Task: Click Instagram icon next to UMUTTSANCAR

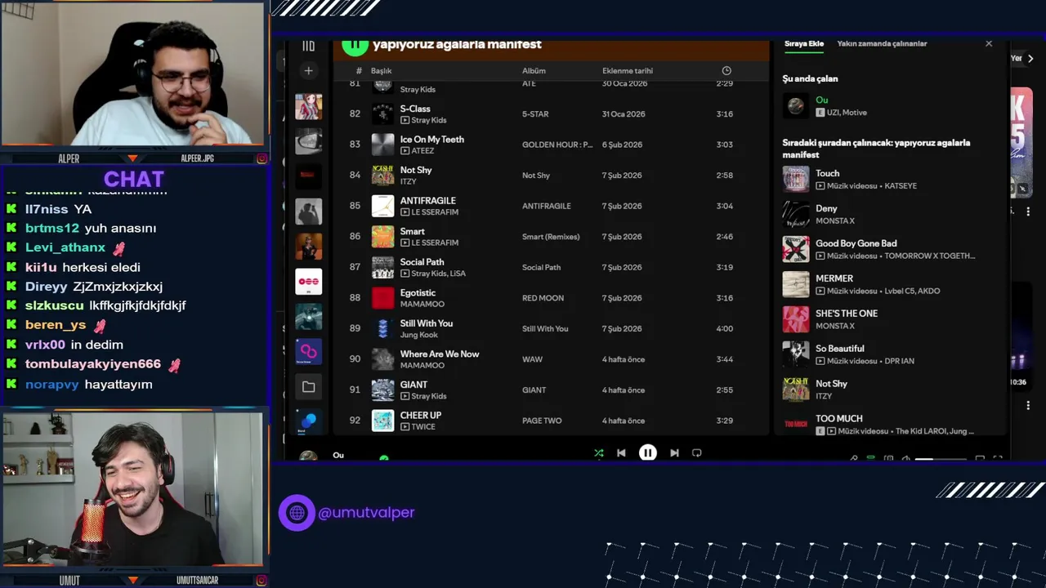Action: 261,580
